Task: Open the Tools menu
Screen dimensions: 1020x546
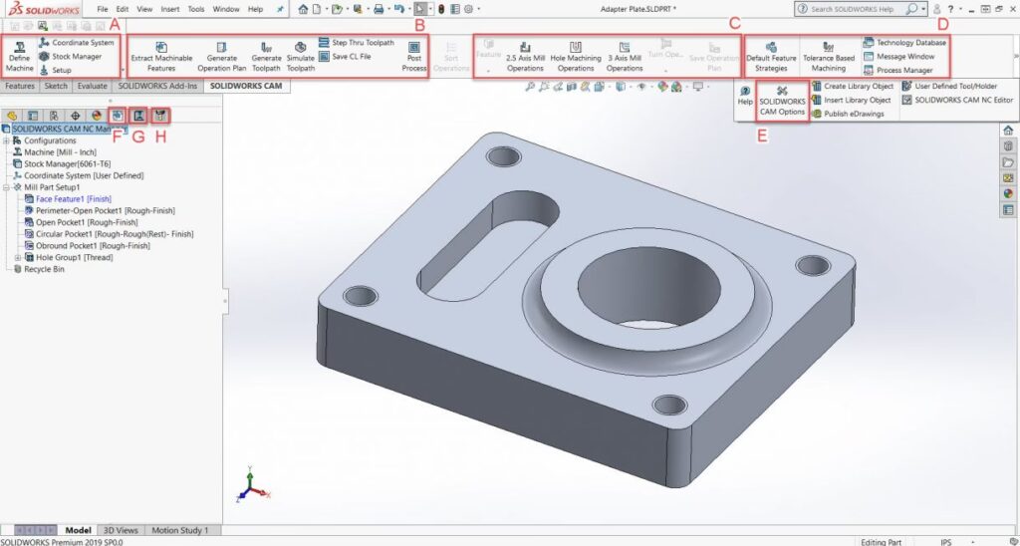Action: click(196, 9)
